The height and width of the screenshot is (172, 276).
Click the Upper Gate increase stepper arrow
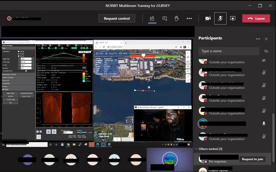click(x=33, y=58)
